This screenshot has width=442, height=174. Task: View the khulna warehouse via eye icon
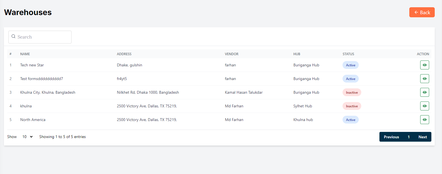pos(424,106)
